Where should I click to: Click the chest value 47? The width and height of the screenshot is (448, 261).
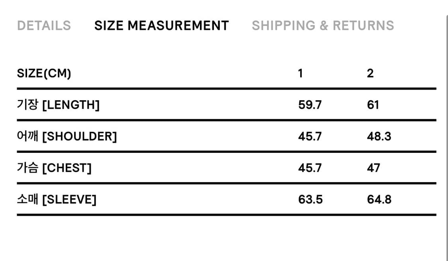374,168
